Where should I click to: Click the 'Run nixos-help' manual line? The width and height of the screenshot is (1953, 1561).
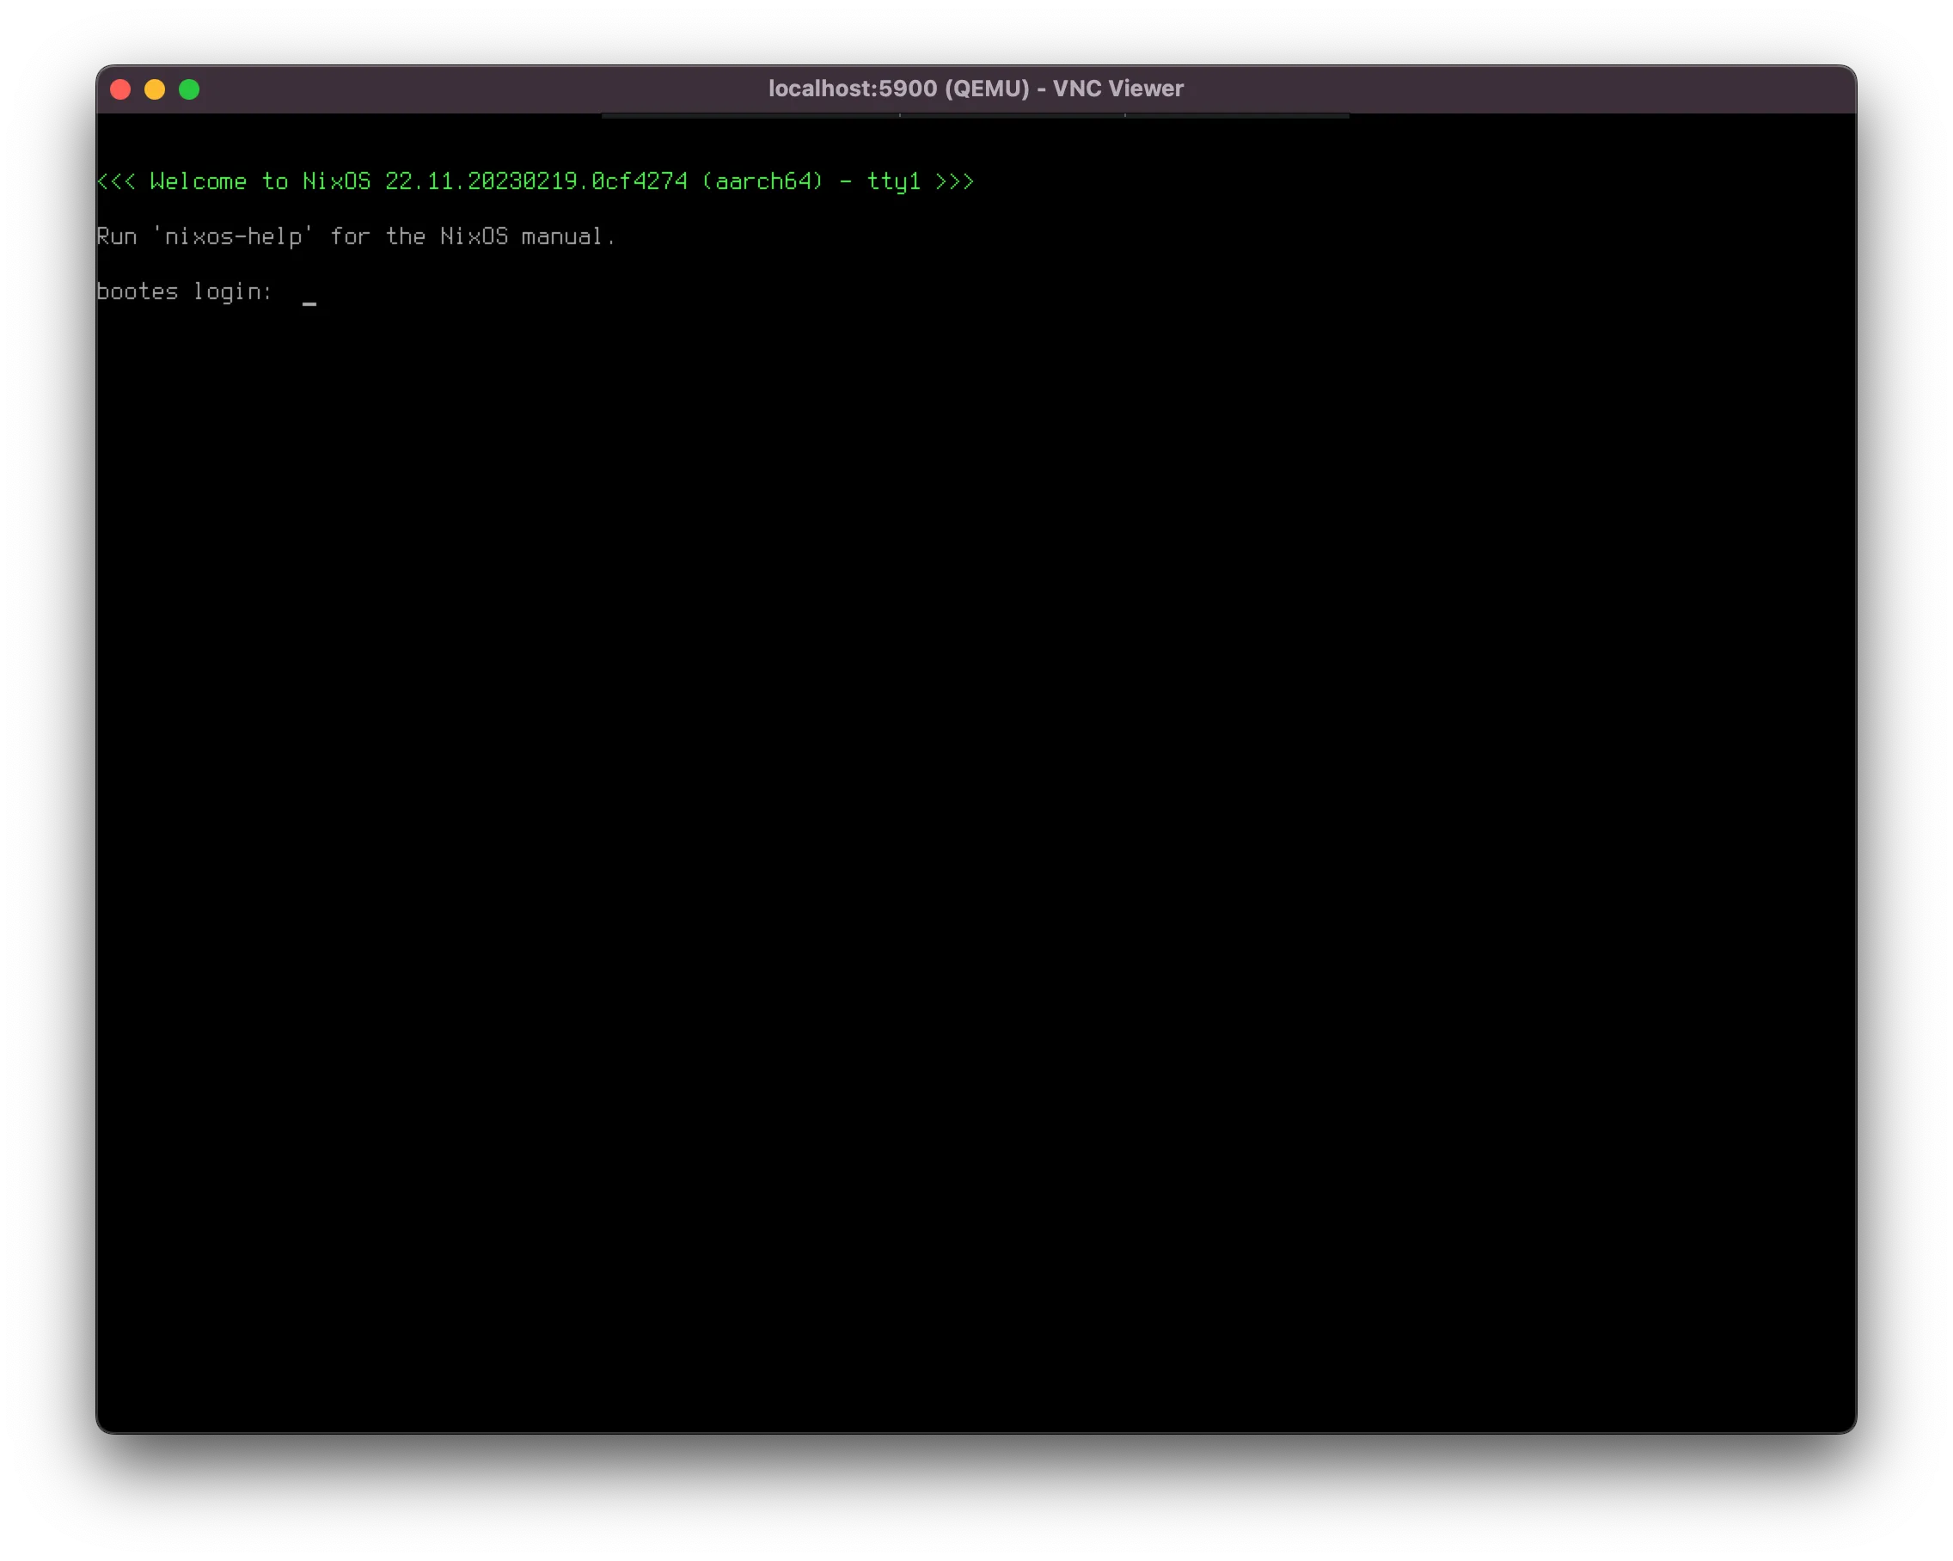click(356, 236)
